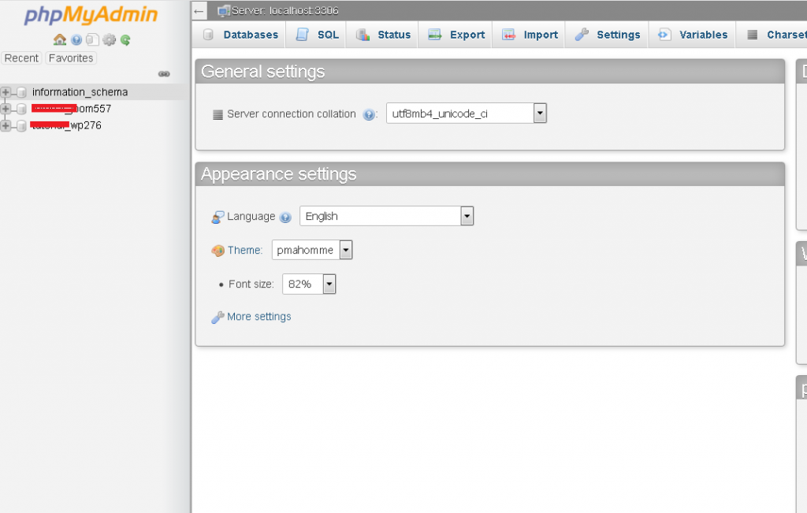Click the General settings panel header
The width and height of the screenshot is (807, 513).
coord(490,72)
